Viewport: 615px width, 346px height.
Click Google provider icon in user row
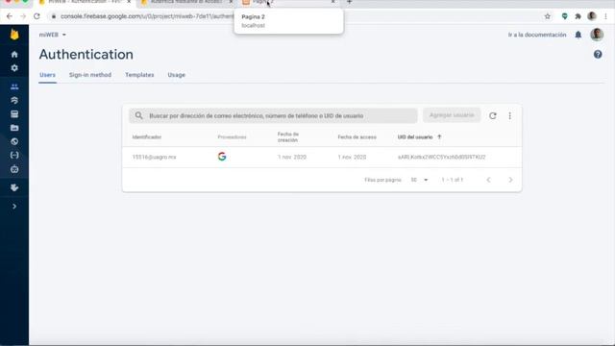[x=222, y=157]
